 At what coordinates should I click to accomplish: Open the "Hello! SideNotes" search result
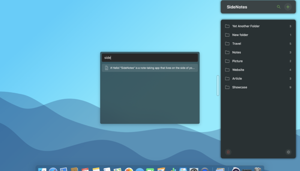[152, 68]
